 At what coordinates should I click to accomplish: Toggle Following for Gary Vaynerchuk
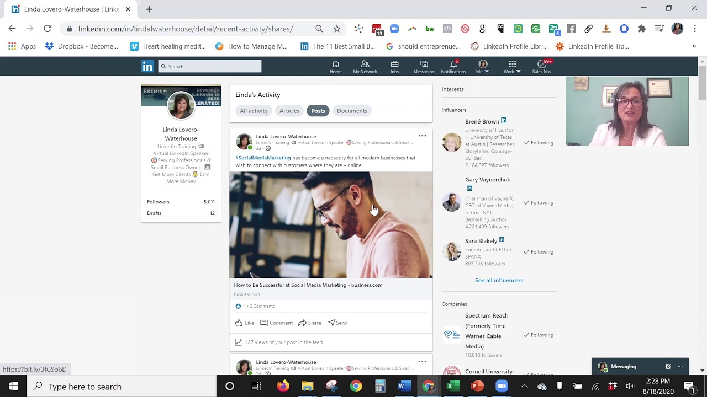coord(539,203)
